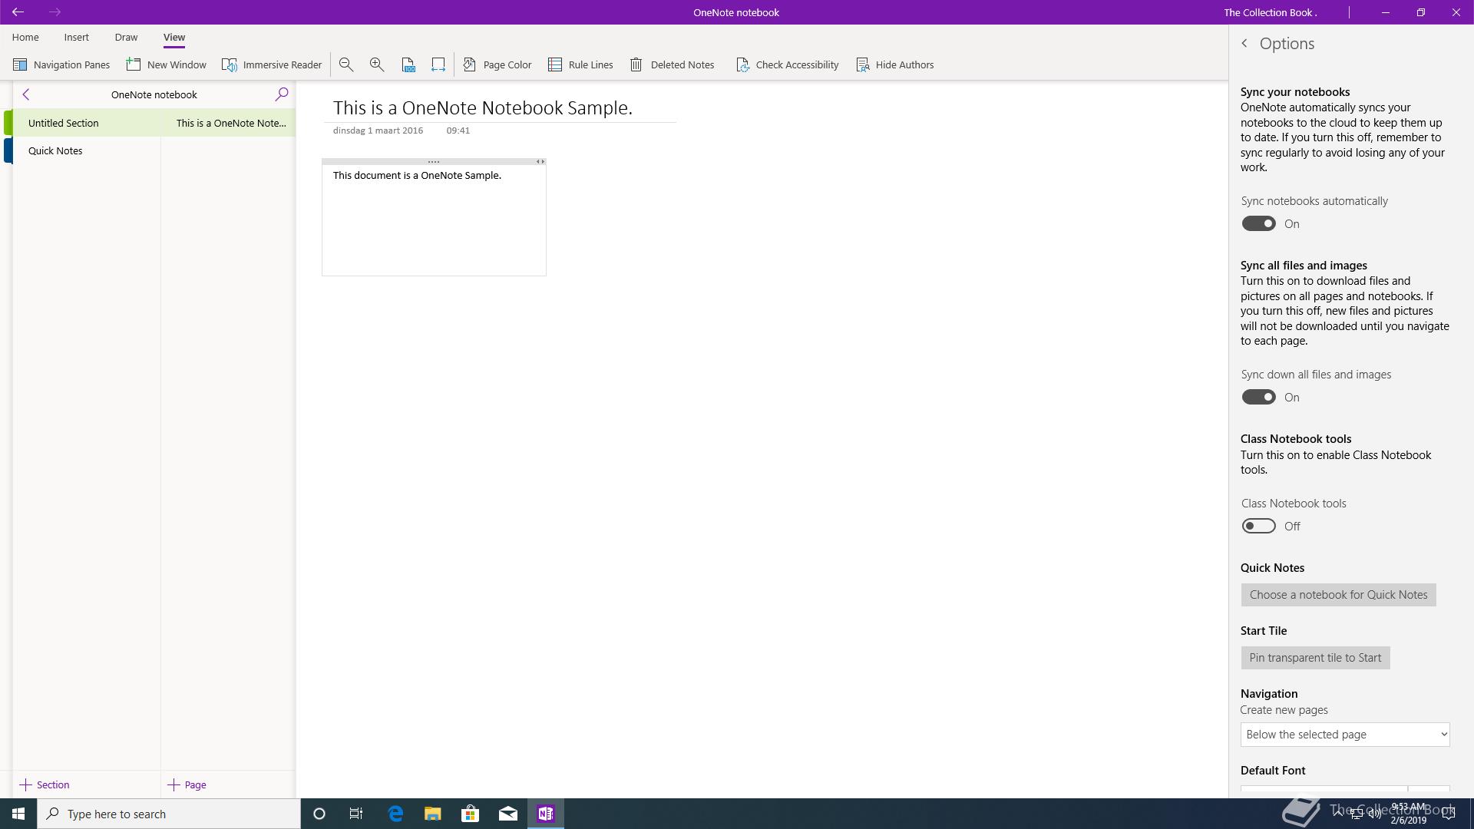
Task: Expand note container width arrows
Action: click(540, 162)
